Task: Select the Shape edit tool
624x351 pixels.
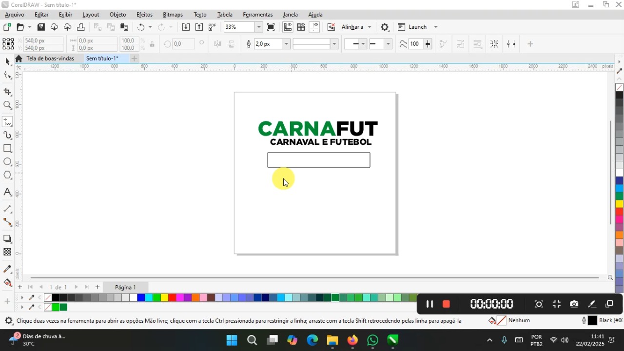Action: pyautogui.click(x=7, y=75)
